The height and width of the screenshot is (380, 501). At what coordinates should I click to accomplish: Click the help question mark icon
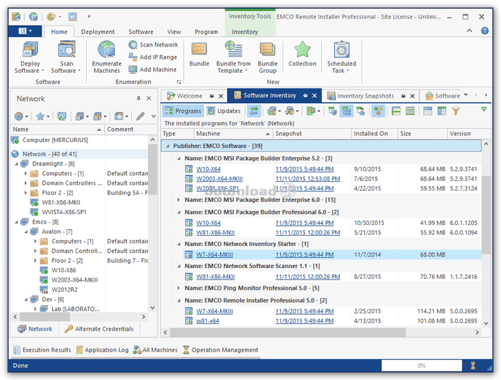[x=484, y=31]
